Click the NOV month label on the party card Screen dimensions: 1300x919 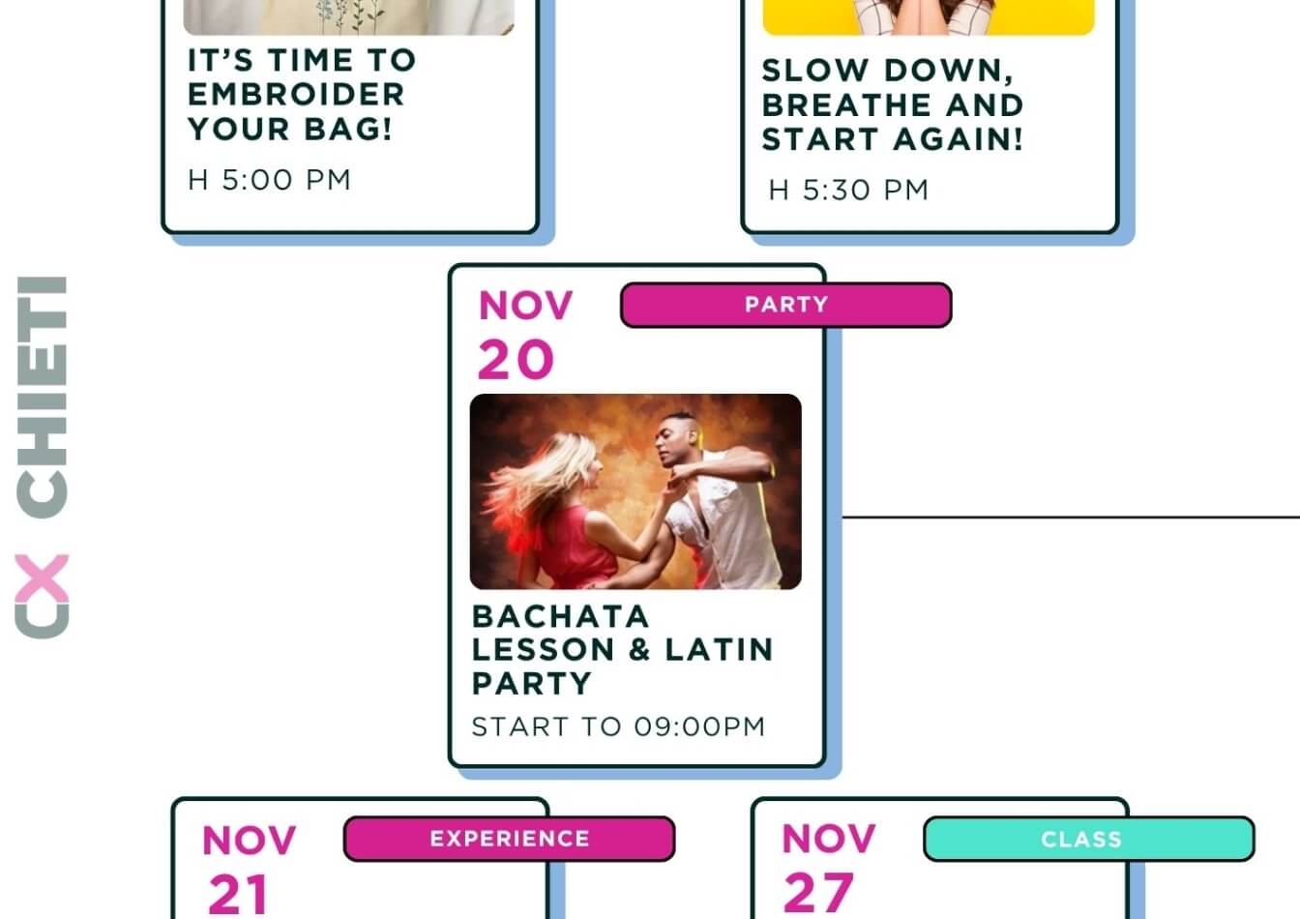tap(525, 306)
